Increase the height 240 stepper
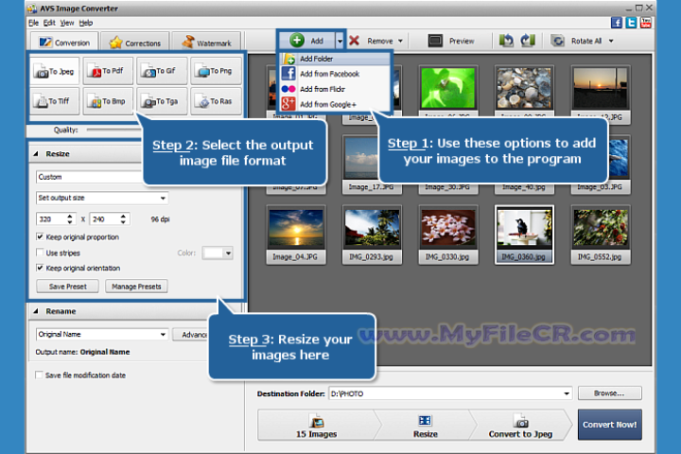 123,216
